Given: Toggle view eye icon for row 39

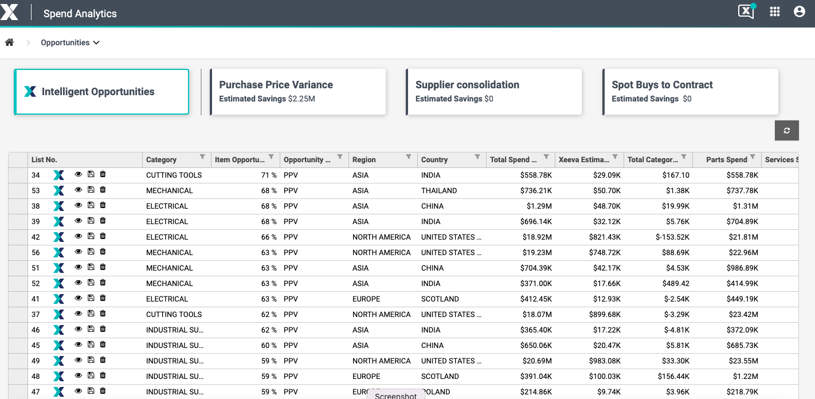Looking at the screenshot, I should pyautogui.click(x=79, y=221).
